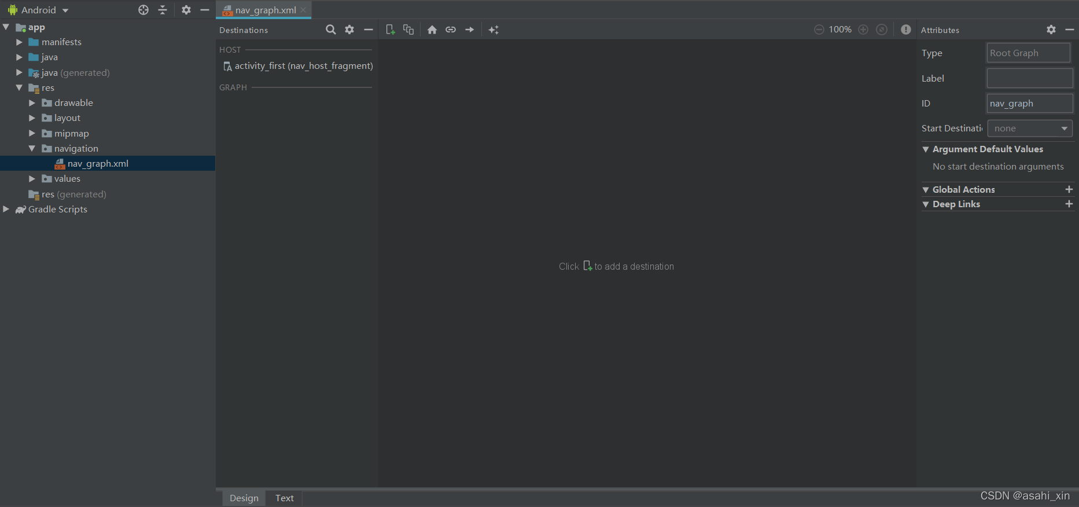Search destinations with magnifier icon
The height and width of the screenshot is (507, 1079).
click(331, 30)
